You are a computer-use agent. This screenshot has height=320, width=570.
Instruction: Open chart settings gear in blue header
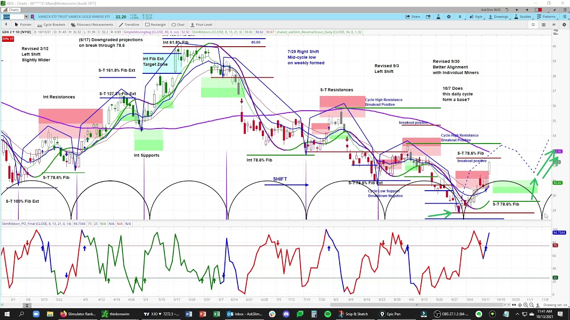pos(449,17)
